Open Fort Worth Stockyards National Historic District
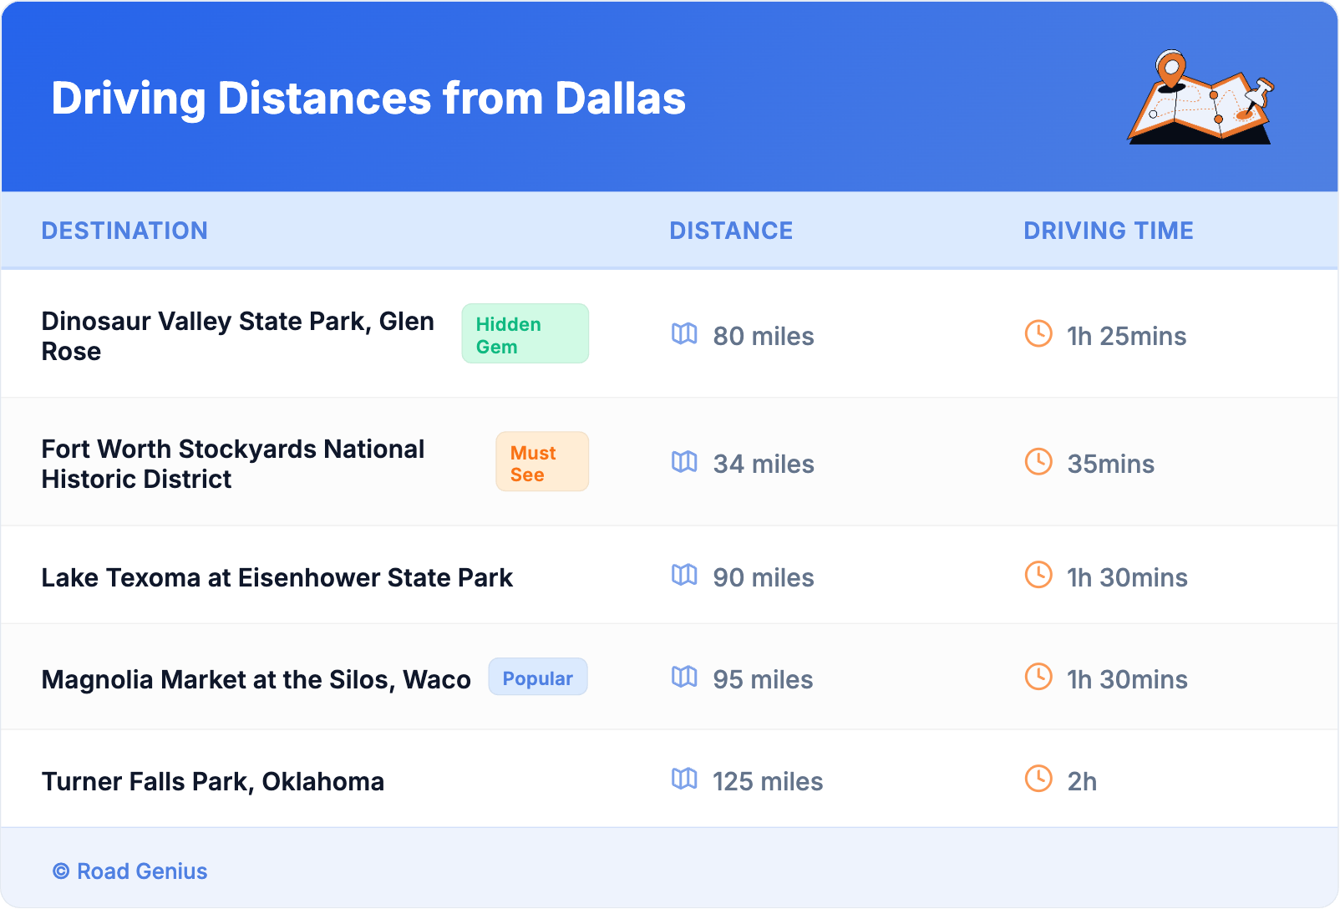The height and width of the screenshot is (909, 1340). click(233, 464)
